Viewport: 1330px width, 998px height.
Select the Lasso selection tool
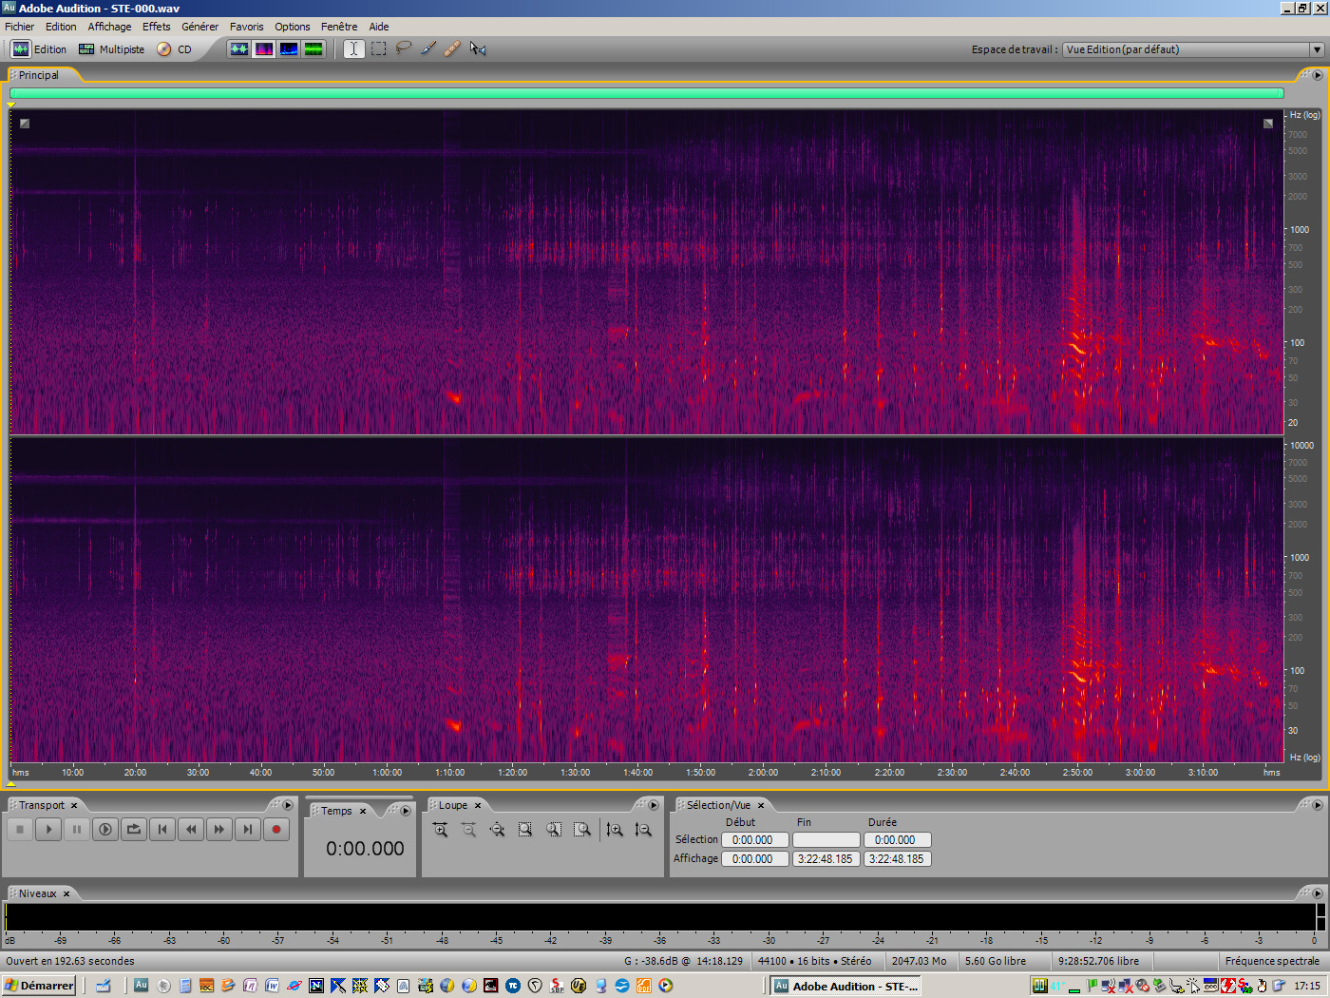(x=403, y=48)
